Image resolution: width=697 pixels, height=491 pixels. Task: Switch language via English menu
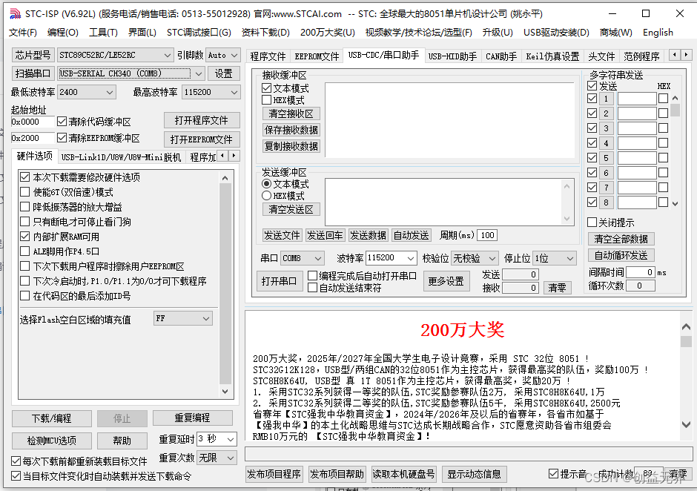pos(658,33)
